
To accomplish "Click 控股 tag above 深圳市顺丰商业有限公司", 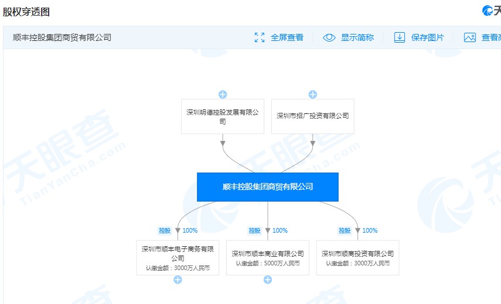I will pos(255,230).
